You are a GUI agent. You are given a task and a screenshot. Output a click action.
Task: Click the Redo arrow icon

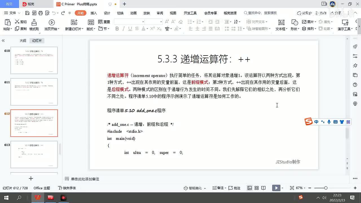click(x=63, y=13)
